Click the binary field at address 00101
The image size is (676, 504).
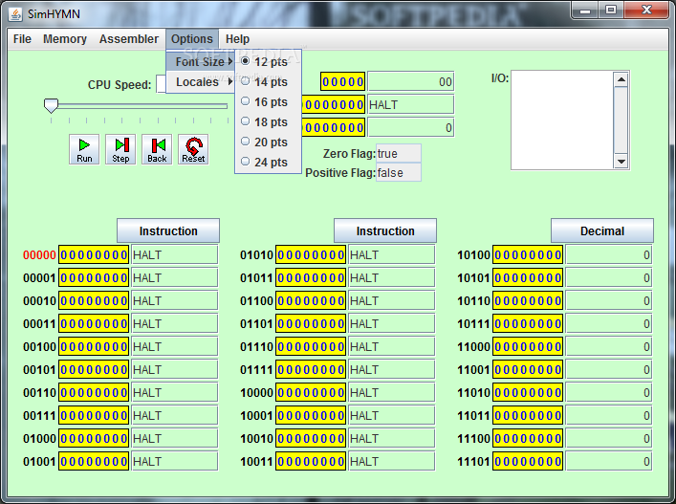(x=94, y=369)
